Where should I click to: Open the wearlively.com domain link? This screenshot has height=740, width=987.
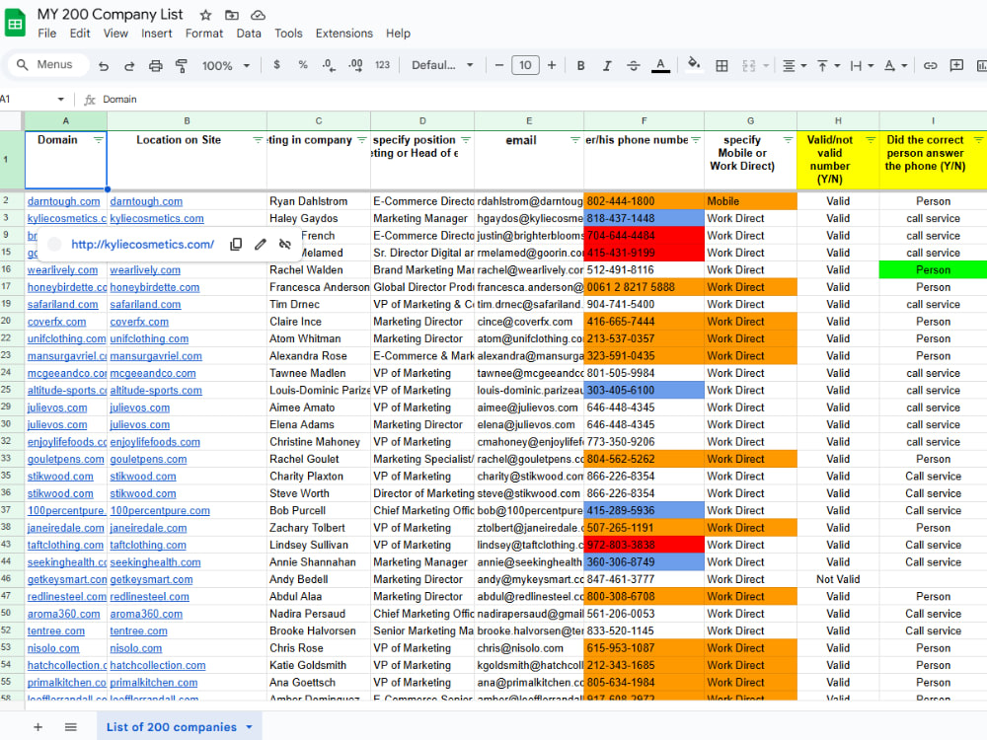point(62,270)
